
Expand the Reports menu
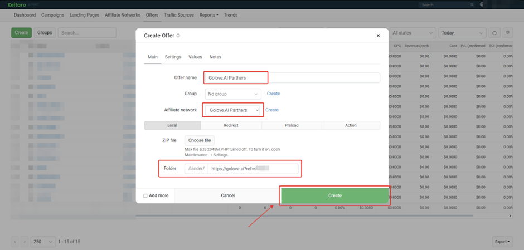209,15
